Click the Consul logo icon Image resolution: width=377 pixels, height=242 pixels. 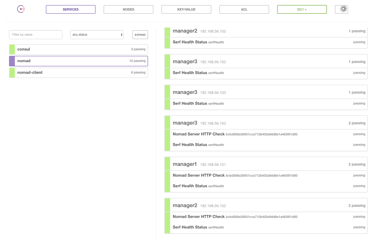point(21,9)
